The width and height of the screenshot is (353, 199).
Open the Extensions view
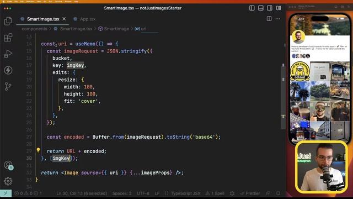coord(8,38)
